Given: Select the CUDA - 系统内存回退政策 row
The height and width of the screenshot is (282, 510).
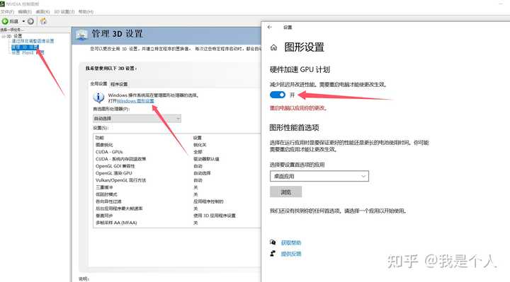Looking at the screenshot, I should pos(176,159).
